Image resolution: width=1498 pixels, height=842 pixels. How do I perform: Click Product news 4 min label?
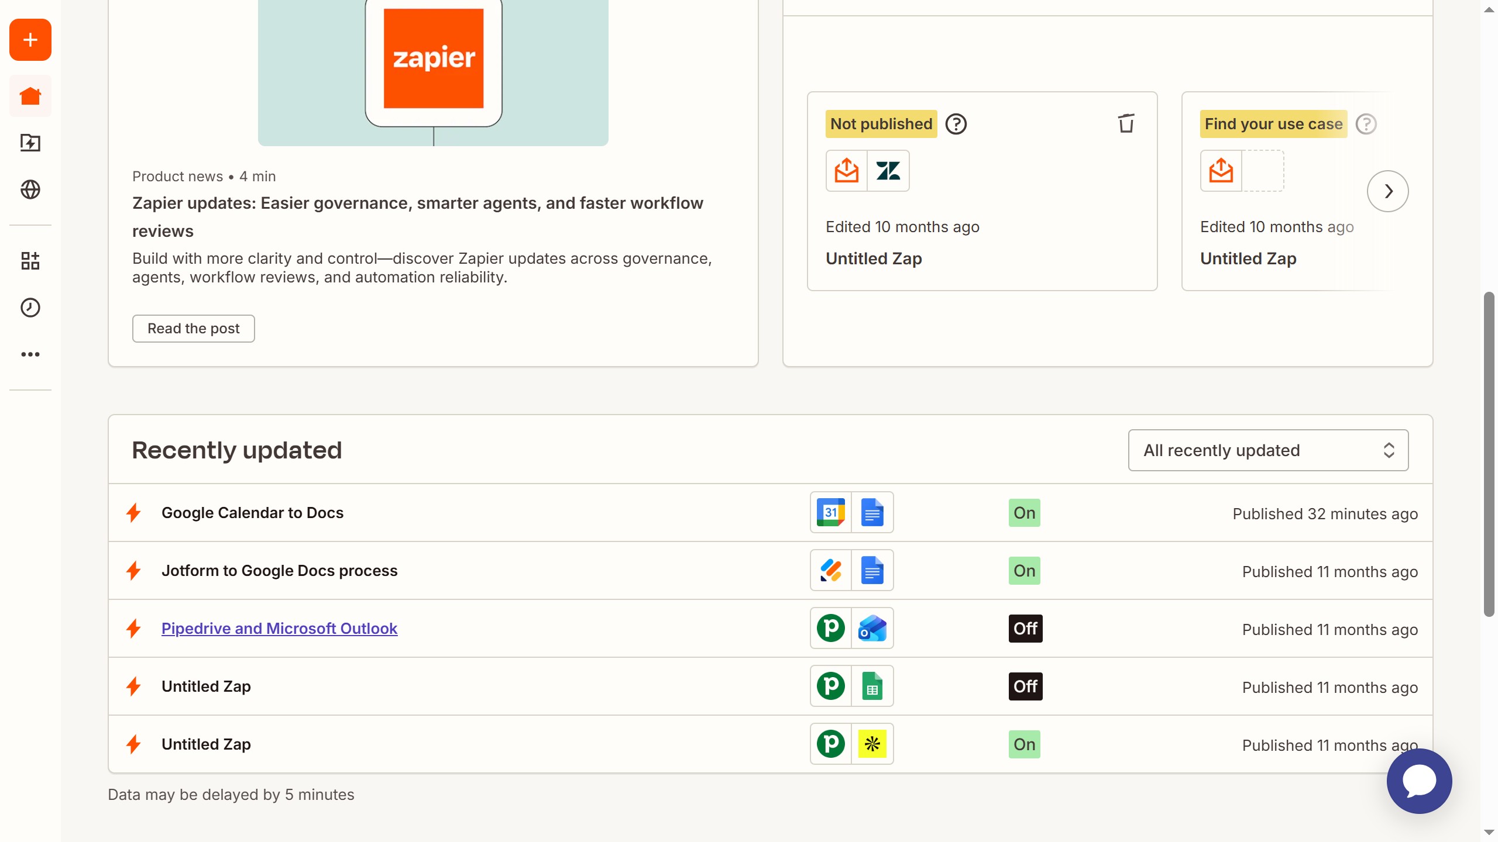204,177
